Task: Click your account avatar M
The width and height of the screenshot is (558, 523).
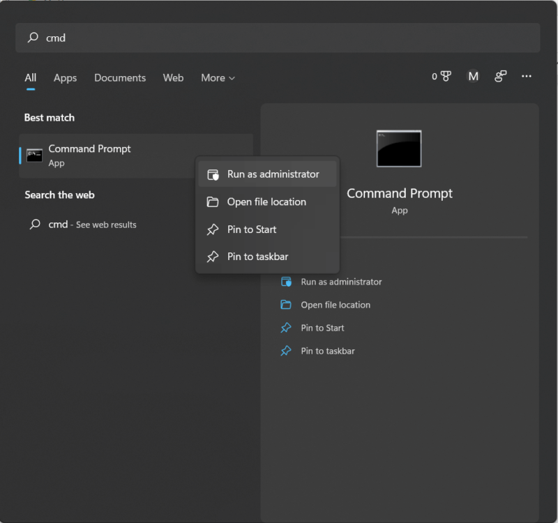Action: pos(473,76)
